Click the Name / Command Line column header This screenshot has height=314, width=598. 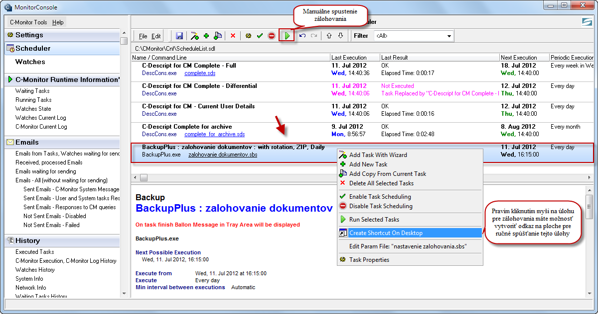230,58
